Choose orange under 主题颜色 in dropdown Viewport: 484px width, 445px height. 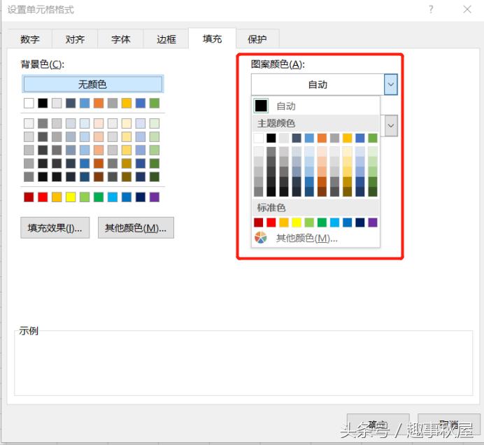pos(322,138)
